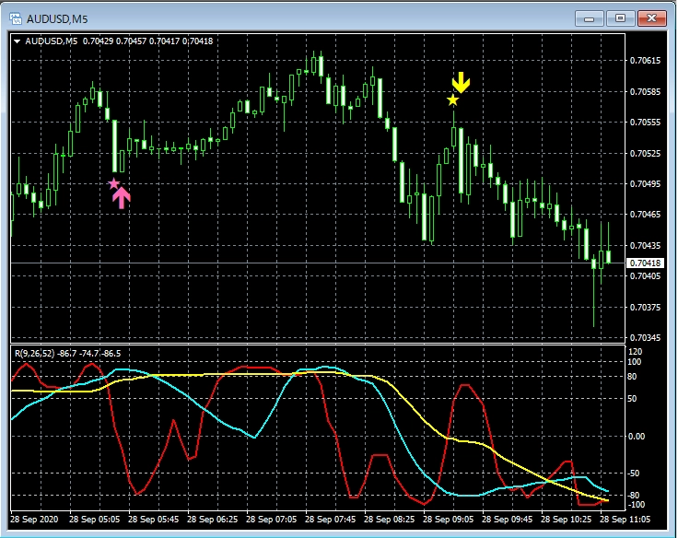Click the yellow down arrow sell signal
The image size is (678, 538).
tap(461, 83)
